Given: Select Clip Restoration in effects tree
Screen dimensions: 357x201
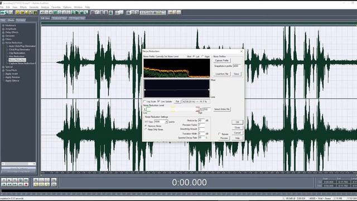Looking at the screenshot, I should (x=17, y=53).
